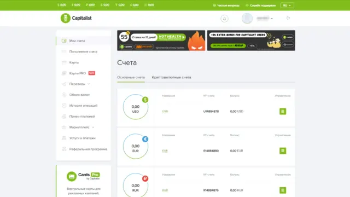
Task: Switch to Криптовалютные счета tab
Action: point(171,77)
